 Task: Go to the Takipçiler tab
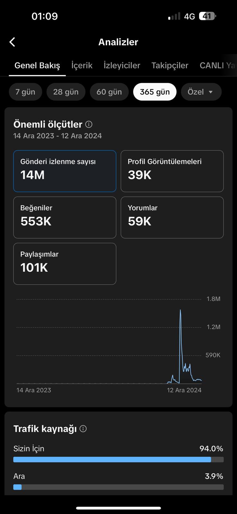tap(170, 66)
